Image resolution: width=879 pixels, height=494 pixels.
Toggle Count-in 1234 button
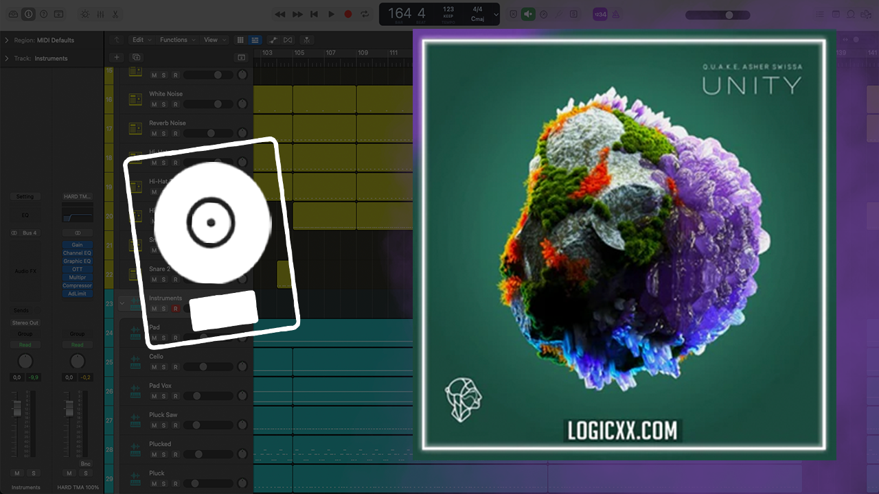(600, 14)
